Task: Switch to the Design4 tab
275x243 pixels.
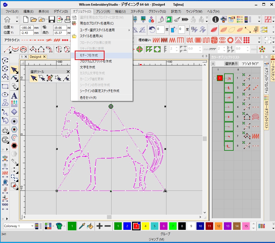Action: (x=35, y=57)
